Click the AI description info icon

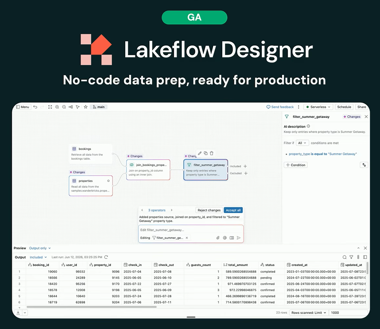(308, 126)
